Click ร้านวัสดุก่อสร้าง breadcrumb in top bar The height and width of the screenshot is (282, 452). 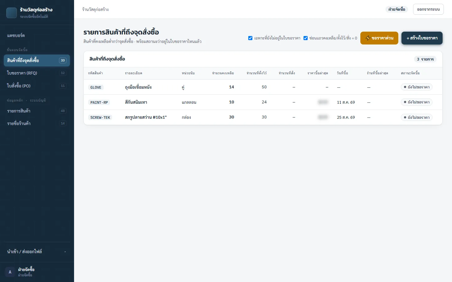pyautogui.click(x=95, y=9)
